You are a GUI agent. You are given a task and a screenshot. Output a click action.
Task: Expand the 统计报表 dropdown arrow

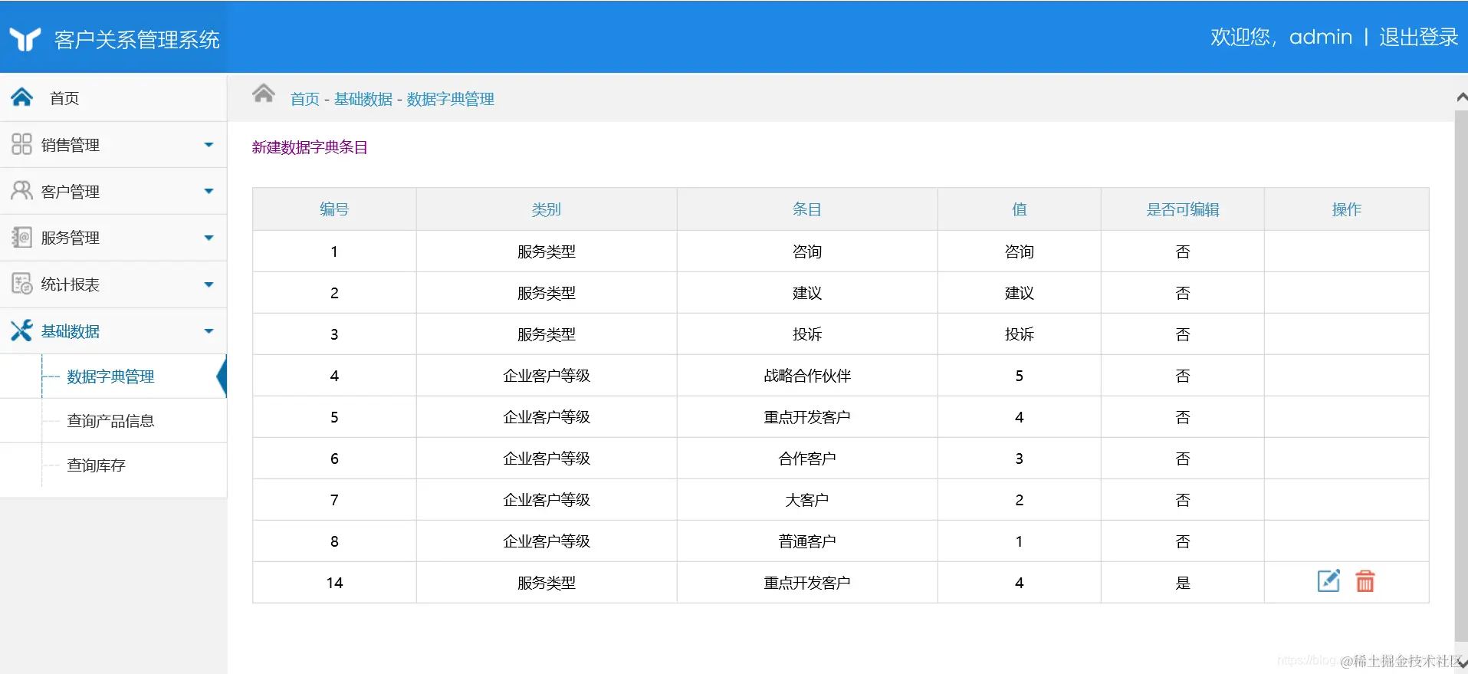pos(209,284)
